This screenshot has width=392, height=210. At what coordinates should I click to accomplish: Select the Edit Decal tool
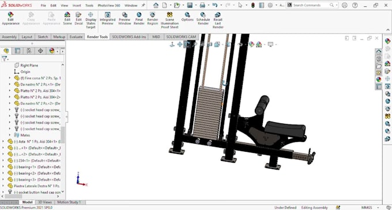[78, 18]
